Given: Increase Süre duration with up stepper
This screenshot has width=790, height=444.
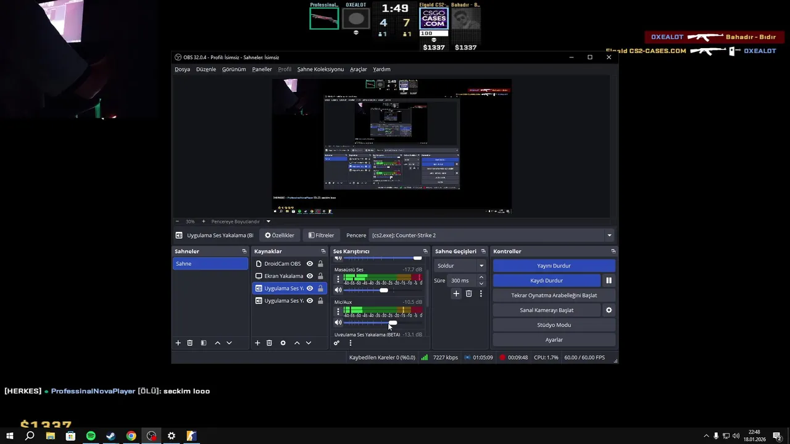Looking at the screenshot, I should [481, 277].
